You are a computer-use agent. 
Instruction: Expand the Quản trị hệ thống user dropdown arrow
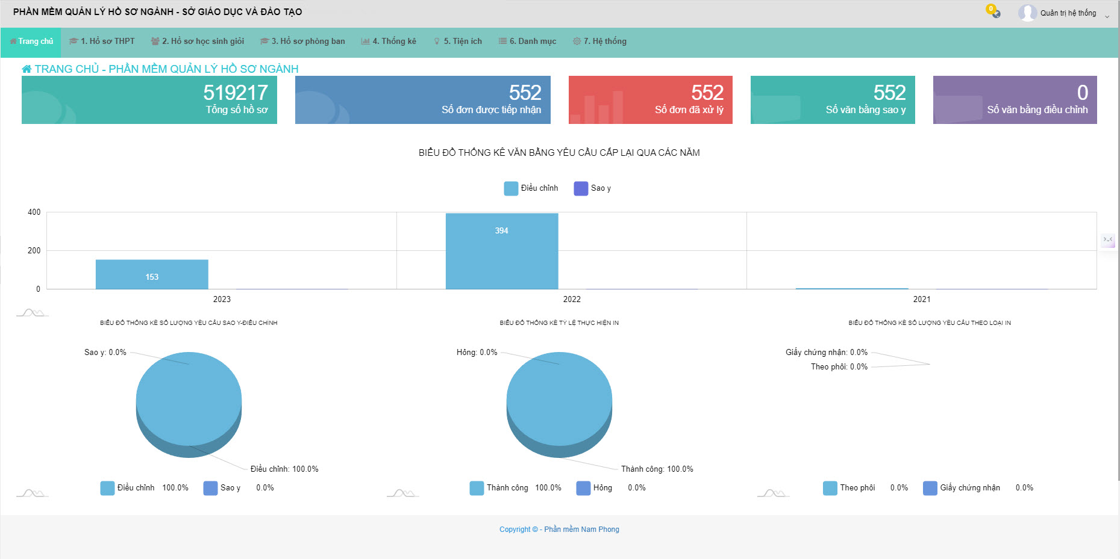(x=1107, y=16)
